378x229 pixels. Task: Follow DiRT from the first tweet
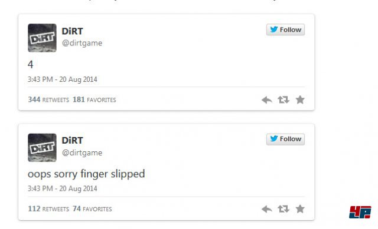(x=285, y=29)
